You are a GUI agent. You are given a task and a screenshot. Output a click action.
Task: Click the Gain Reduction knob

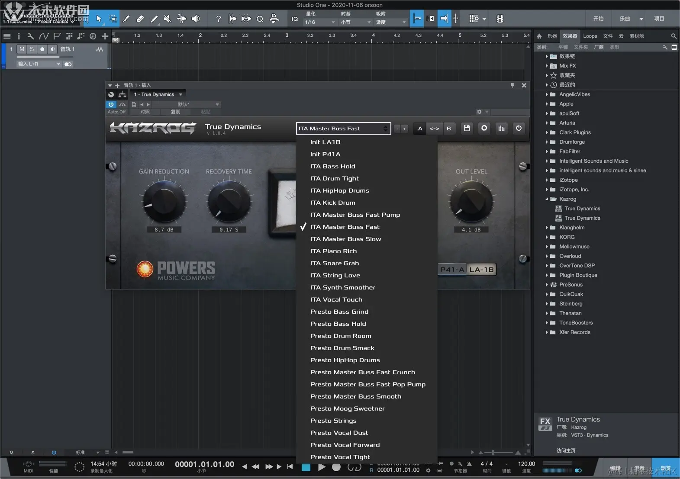pos(163,202)
